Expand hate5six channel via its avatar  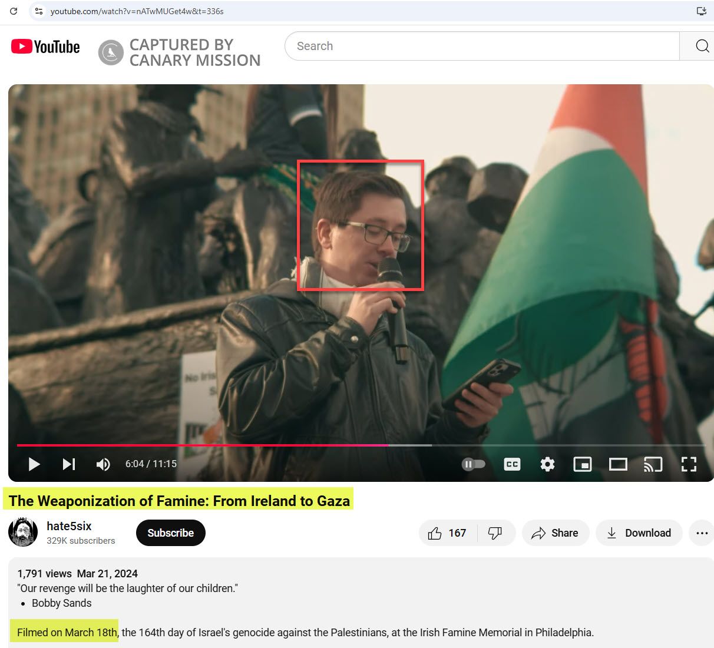pos(22,531)
